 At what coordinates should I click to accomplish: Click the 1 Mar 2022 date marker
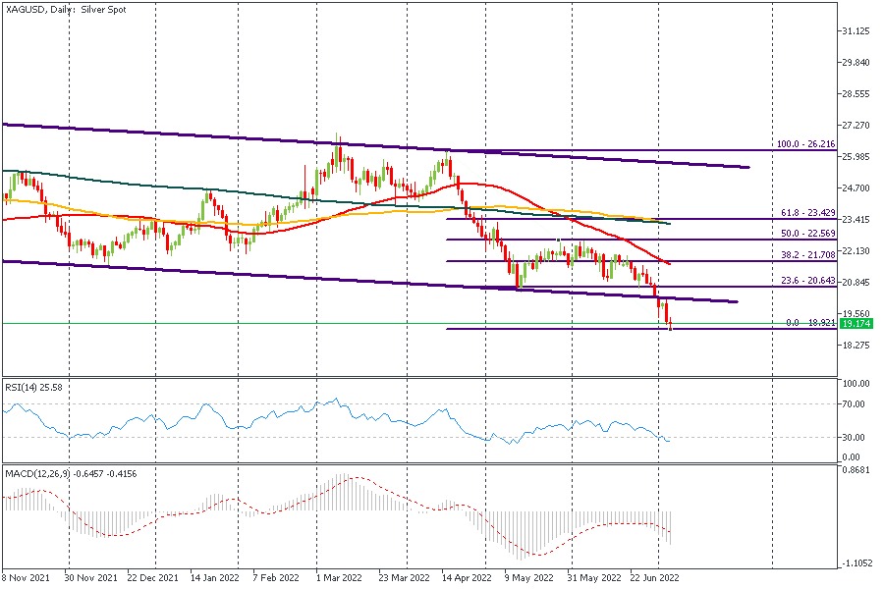tap(337, 579)
